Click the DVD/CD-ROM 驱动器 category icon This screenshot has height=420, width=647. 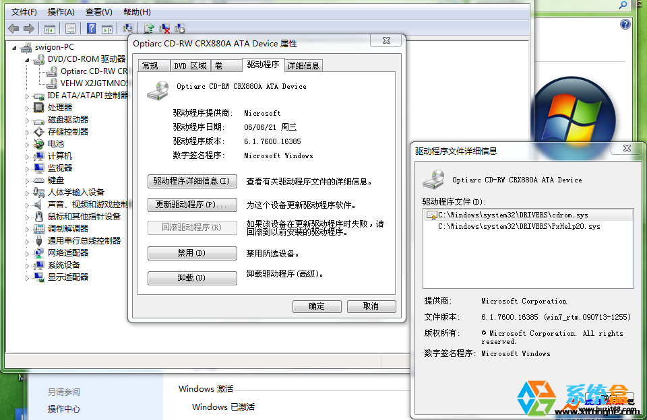(x=39, y=59)
